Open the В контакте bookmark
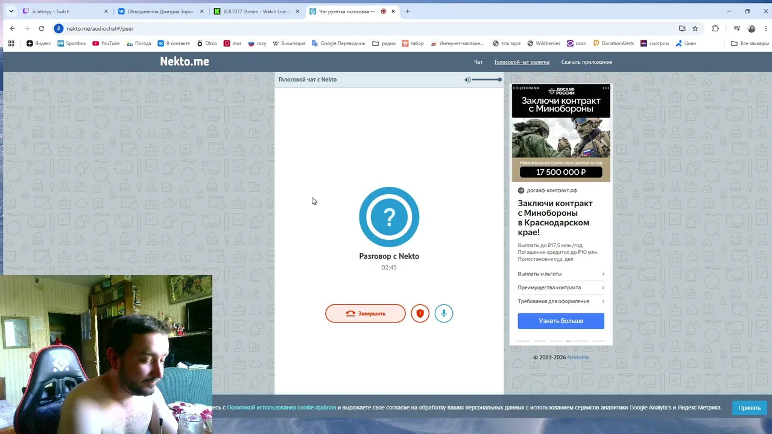772x434 pixels. [174, 43]
